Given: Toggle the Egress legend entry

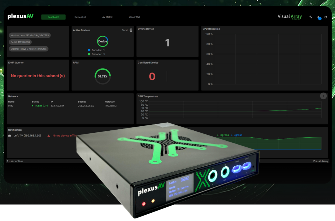Looking at the screenshot, I should coord(236,135).
